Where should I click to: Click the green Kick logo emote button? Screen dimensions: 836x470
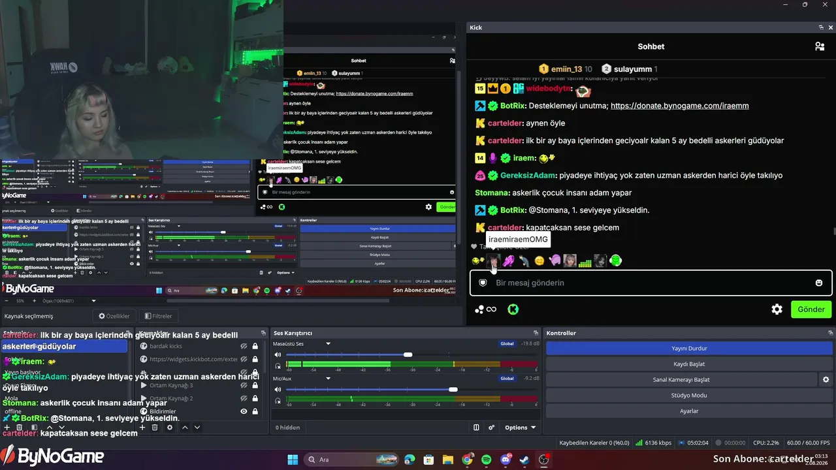(513, 309)
